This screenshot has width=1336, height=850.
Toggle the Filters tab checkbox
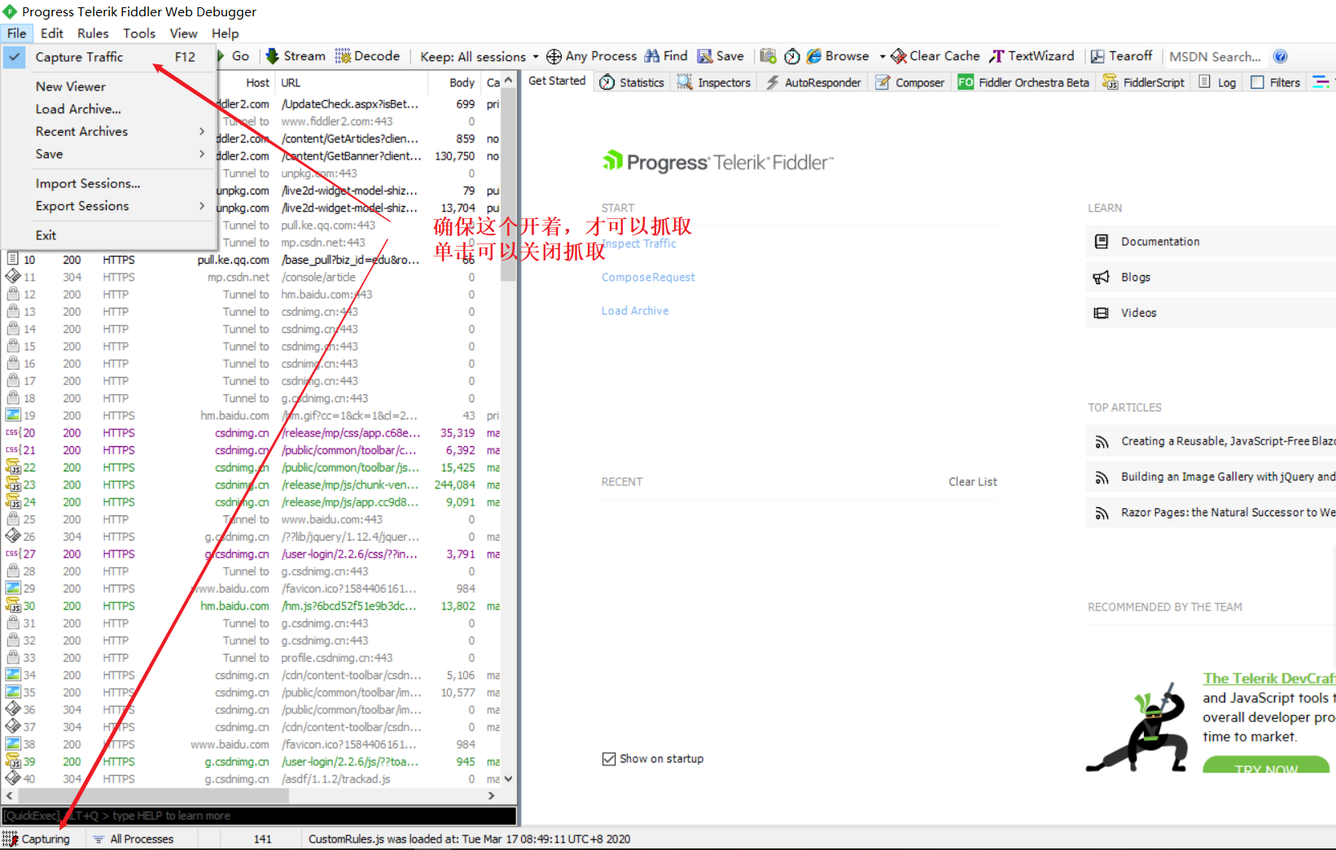click(x=1257, y=82)
